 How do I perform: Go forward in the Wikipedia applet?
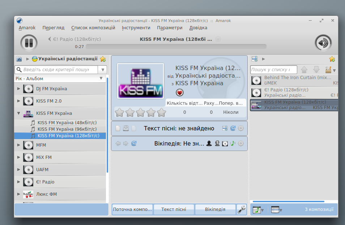pyautogui.click(x=125, y=143)
